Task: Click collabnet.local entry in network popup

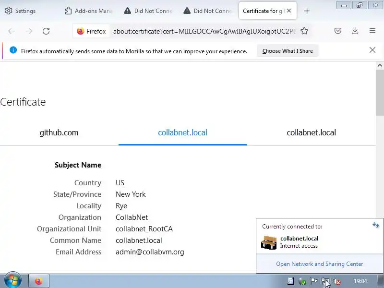Action: (299, 239)
